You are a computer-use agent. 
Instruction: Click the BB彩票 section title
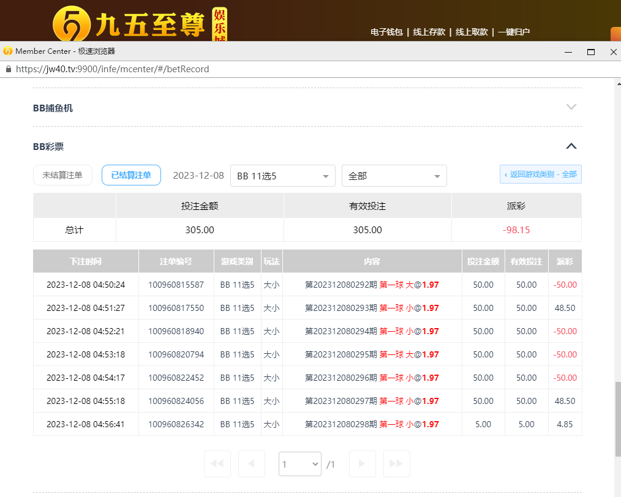[48, 147]
